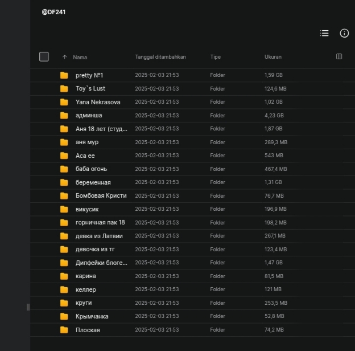Screen dimensions: 355x351
Task: Open the info details panel icon
Action: click(344, 33)
